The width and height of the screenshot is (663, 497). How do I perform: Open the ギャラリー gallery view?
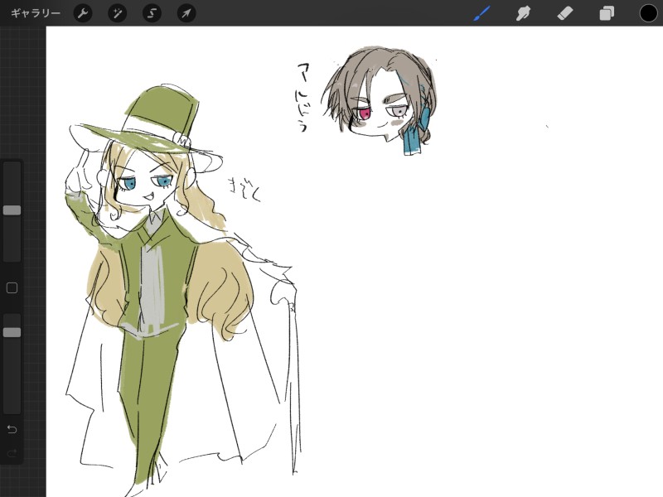[36, 13]
